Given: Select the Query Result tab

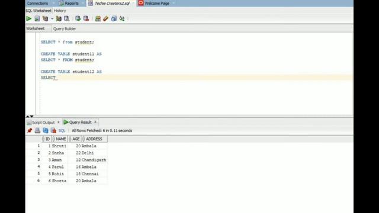Looking at the screenshot, I should [81, 122].
